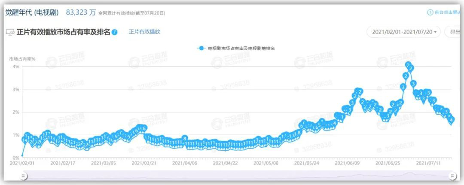This screenshot has height=185, width=464.
Task: Click the legend marker for 电视剧市场占有率及电视剧榜排名
Action: point(201,48)
